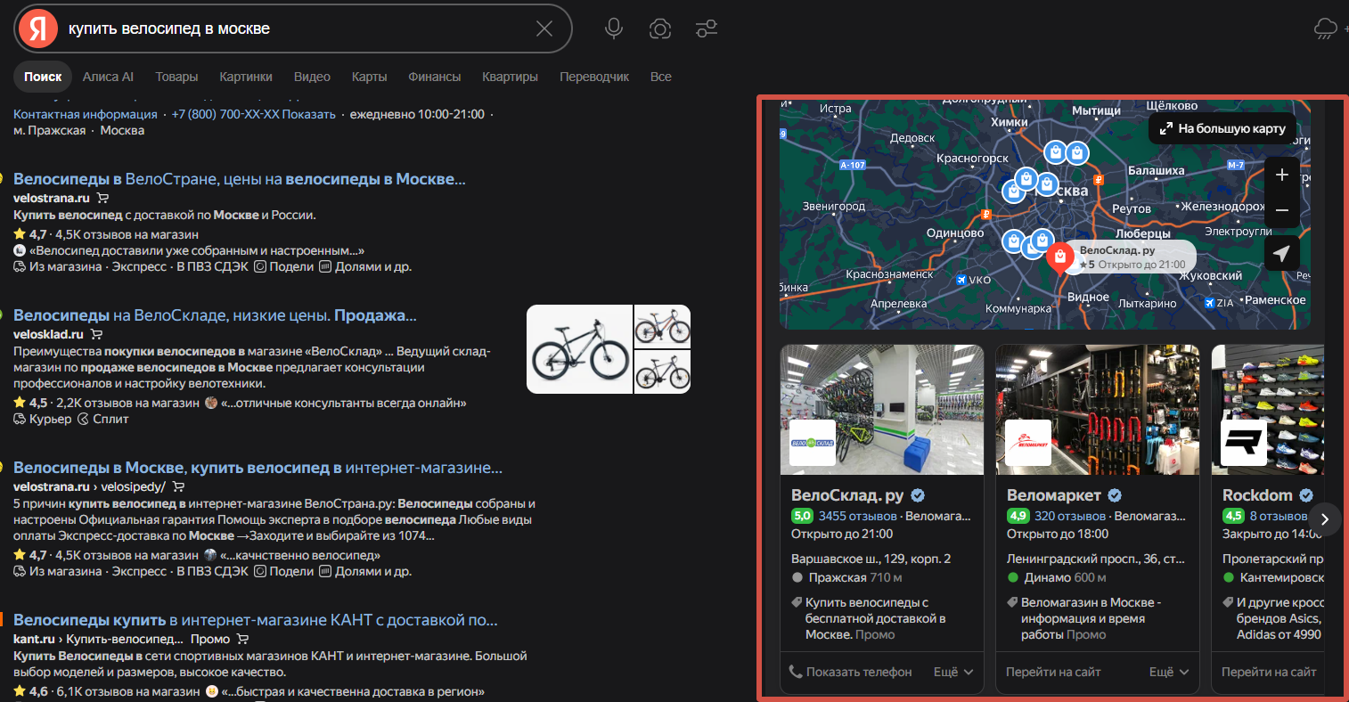Expand Ещё in the ВелоСклад.ру card

click(x=953, y=672)
